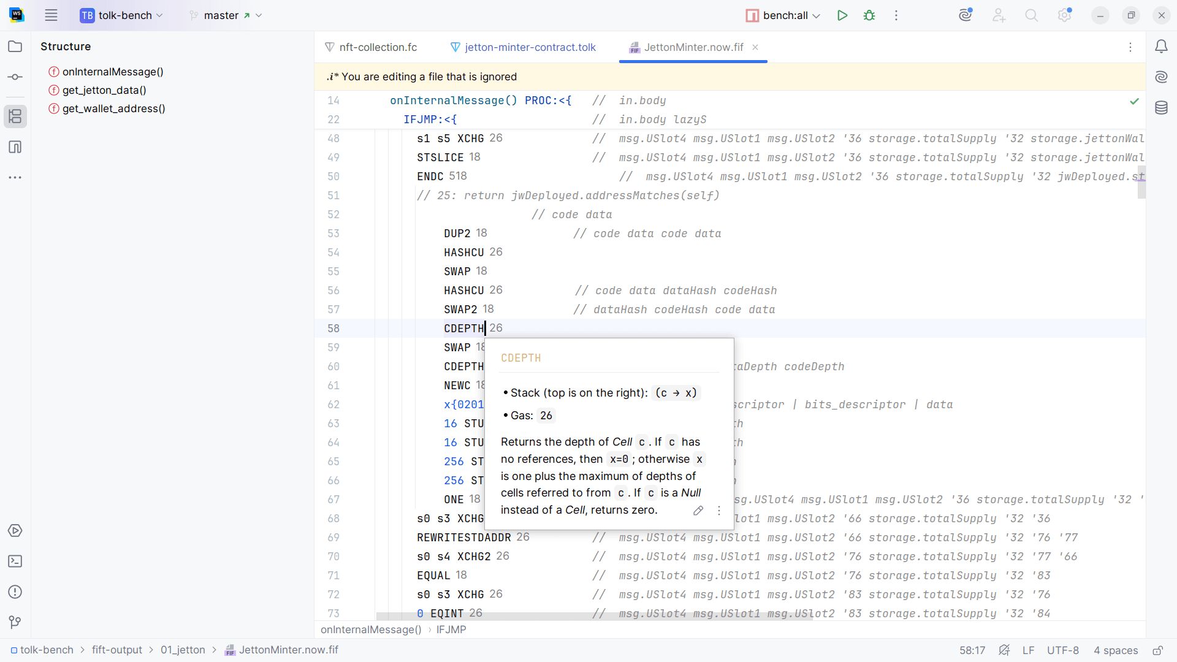Click STSLICE instruction on line 49
The image size is (1177, 662).
pos(440,158)
